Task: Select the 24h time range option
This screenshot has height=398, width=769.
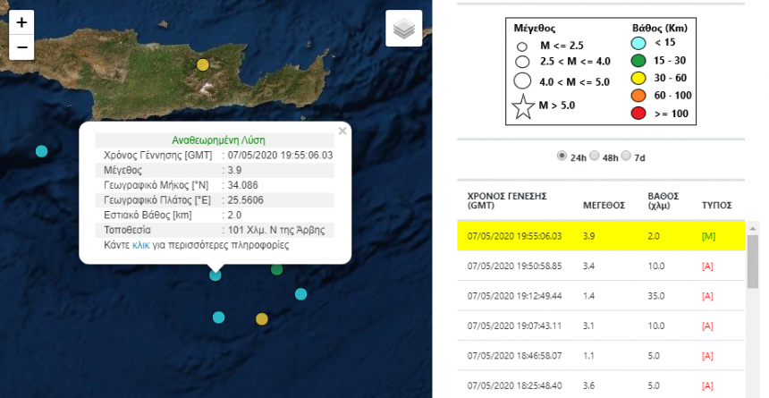Action: click(562, 156)
